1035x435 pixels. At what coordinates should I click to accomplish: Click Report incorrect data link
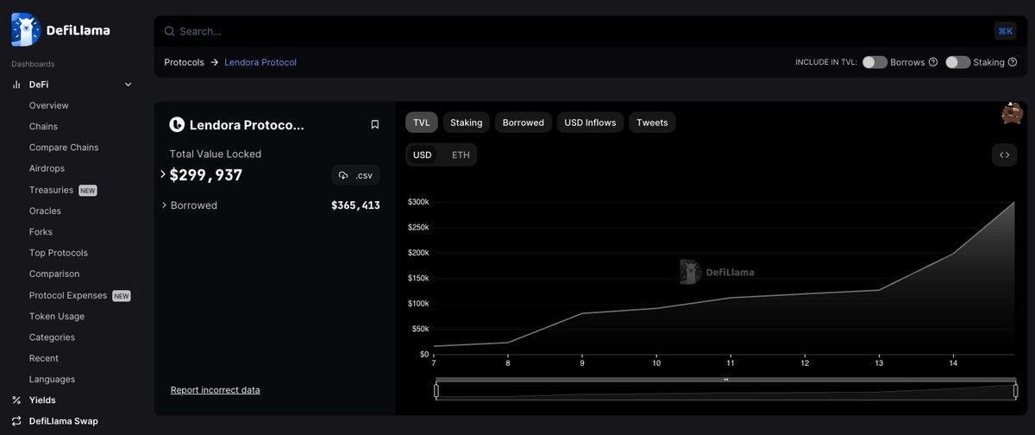click(x=216, y=390)
